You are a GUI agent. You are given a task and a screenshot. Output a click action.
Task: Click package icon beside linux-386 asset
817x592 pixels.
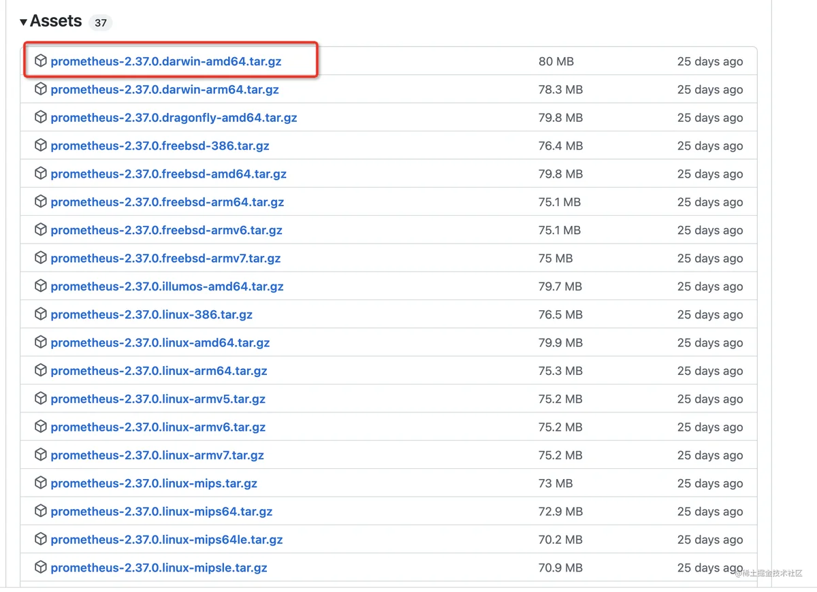(x=41, y=314)
